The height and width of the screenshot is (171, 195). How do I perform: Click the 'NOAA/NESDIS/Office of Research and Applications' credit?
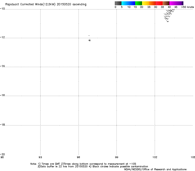(x=155, y=169)
